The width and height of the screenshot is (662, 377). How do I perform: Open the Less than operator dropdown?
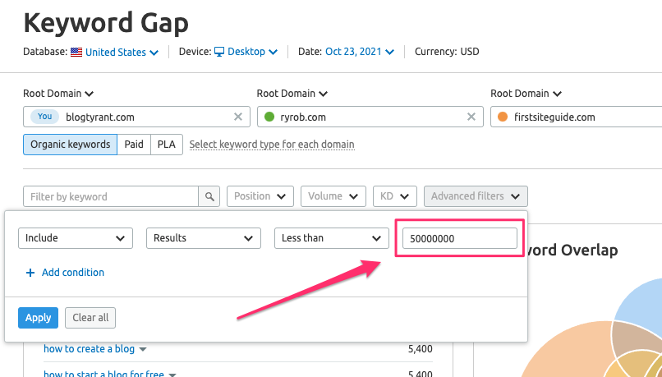tap(332, 238)
